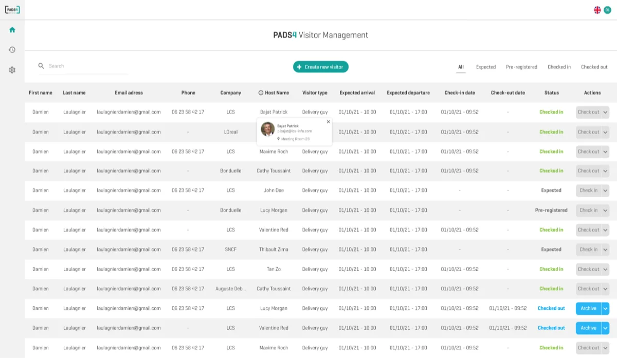The width and height of the screenshot is (617, 358).
Task: Check out the visitor hosted by Bajat Patrick
Action: (588, 112)
